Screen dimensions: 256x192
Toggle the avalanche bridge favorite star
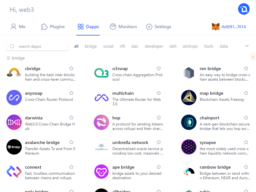pos(71,142)
